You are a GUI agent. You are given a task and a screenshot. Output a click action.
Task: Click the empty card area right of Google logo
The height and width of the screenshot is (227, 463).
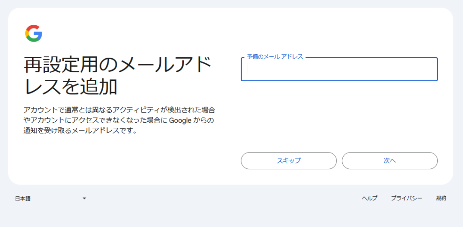click(226, 34)
